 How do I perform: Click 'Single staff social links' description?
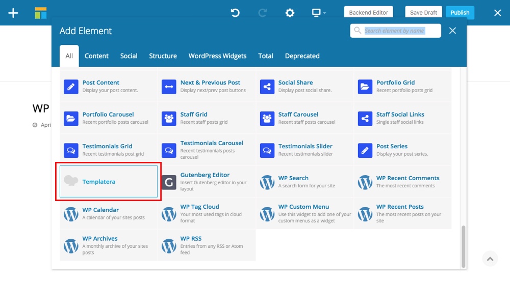point(400,122)
